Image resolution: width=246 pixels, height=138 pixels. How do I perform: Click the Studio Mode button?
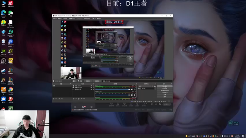165,93
